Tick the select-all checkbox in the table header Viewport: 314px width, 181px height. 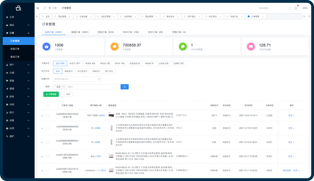coord(48,105)
